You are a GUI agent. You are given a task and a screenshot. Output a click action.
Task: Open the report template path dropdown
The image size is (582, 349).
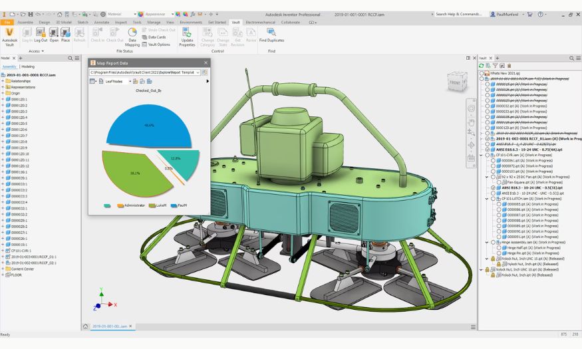pos(198,72)
